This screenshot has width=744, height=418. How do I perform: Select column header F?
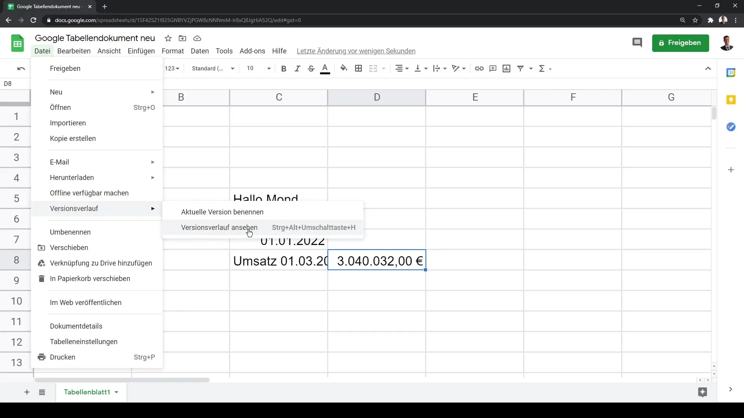(573, 97)
